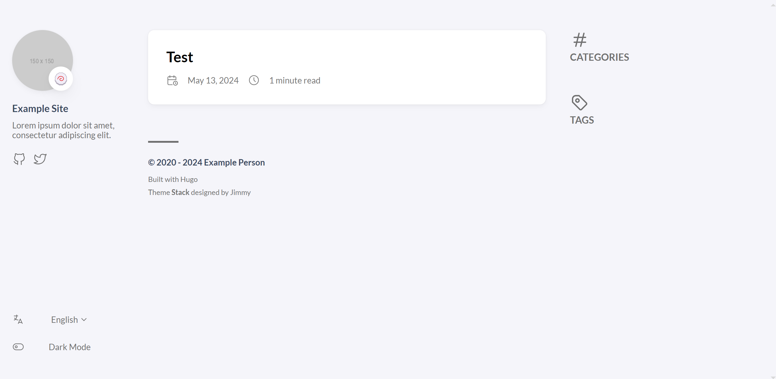Toggle the Dark Mode switch

[x=18, y=347]
